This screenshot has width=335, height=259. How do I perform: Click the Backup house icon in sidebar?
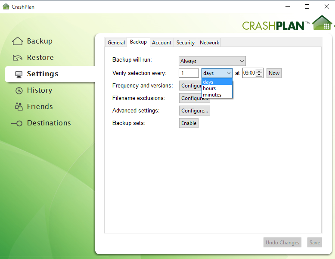point(18,41)
